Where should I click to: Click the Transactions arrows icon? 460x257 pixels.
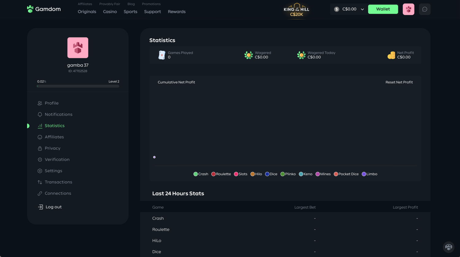click(x=40, y=182)
